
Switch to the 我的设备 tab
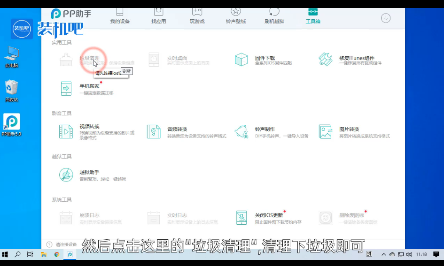tap(119, 15)
